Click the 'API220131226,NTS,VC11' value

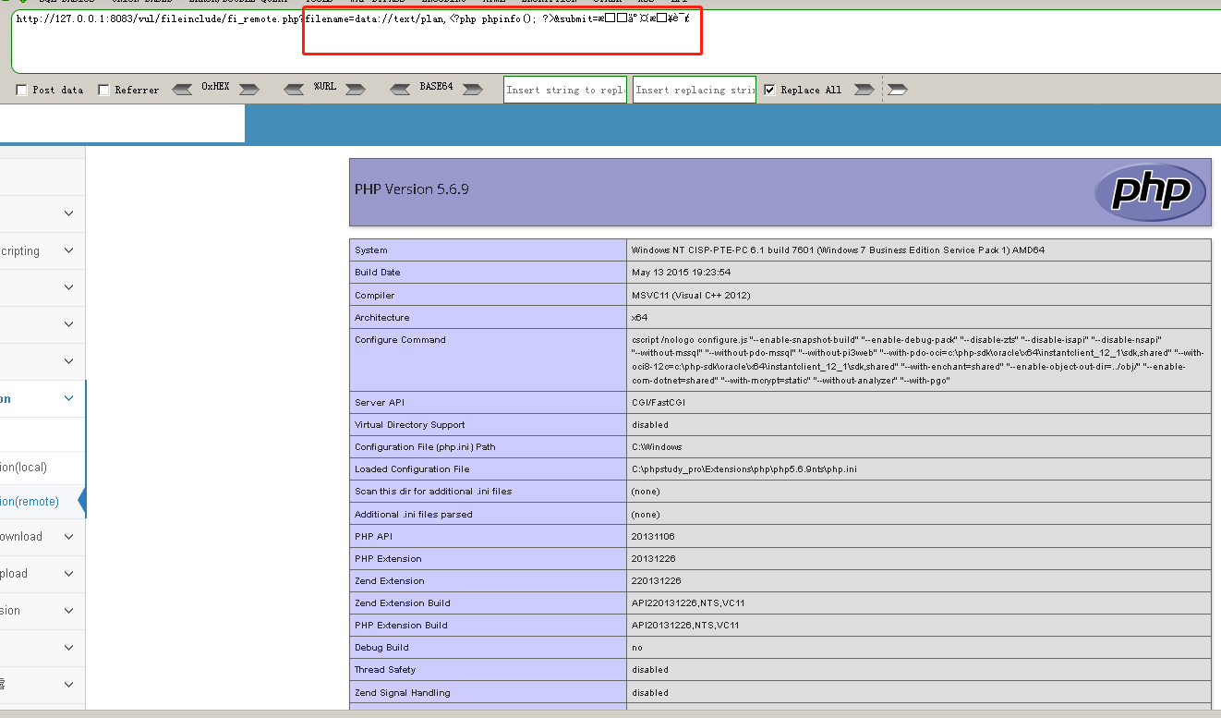[688, 603]
